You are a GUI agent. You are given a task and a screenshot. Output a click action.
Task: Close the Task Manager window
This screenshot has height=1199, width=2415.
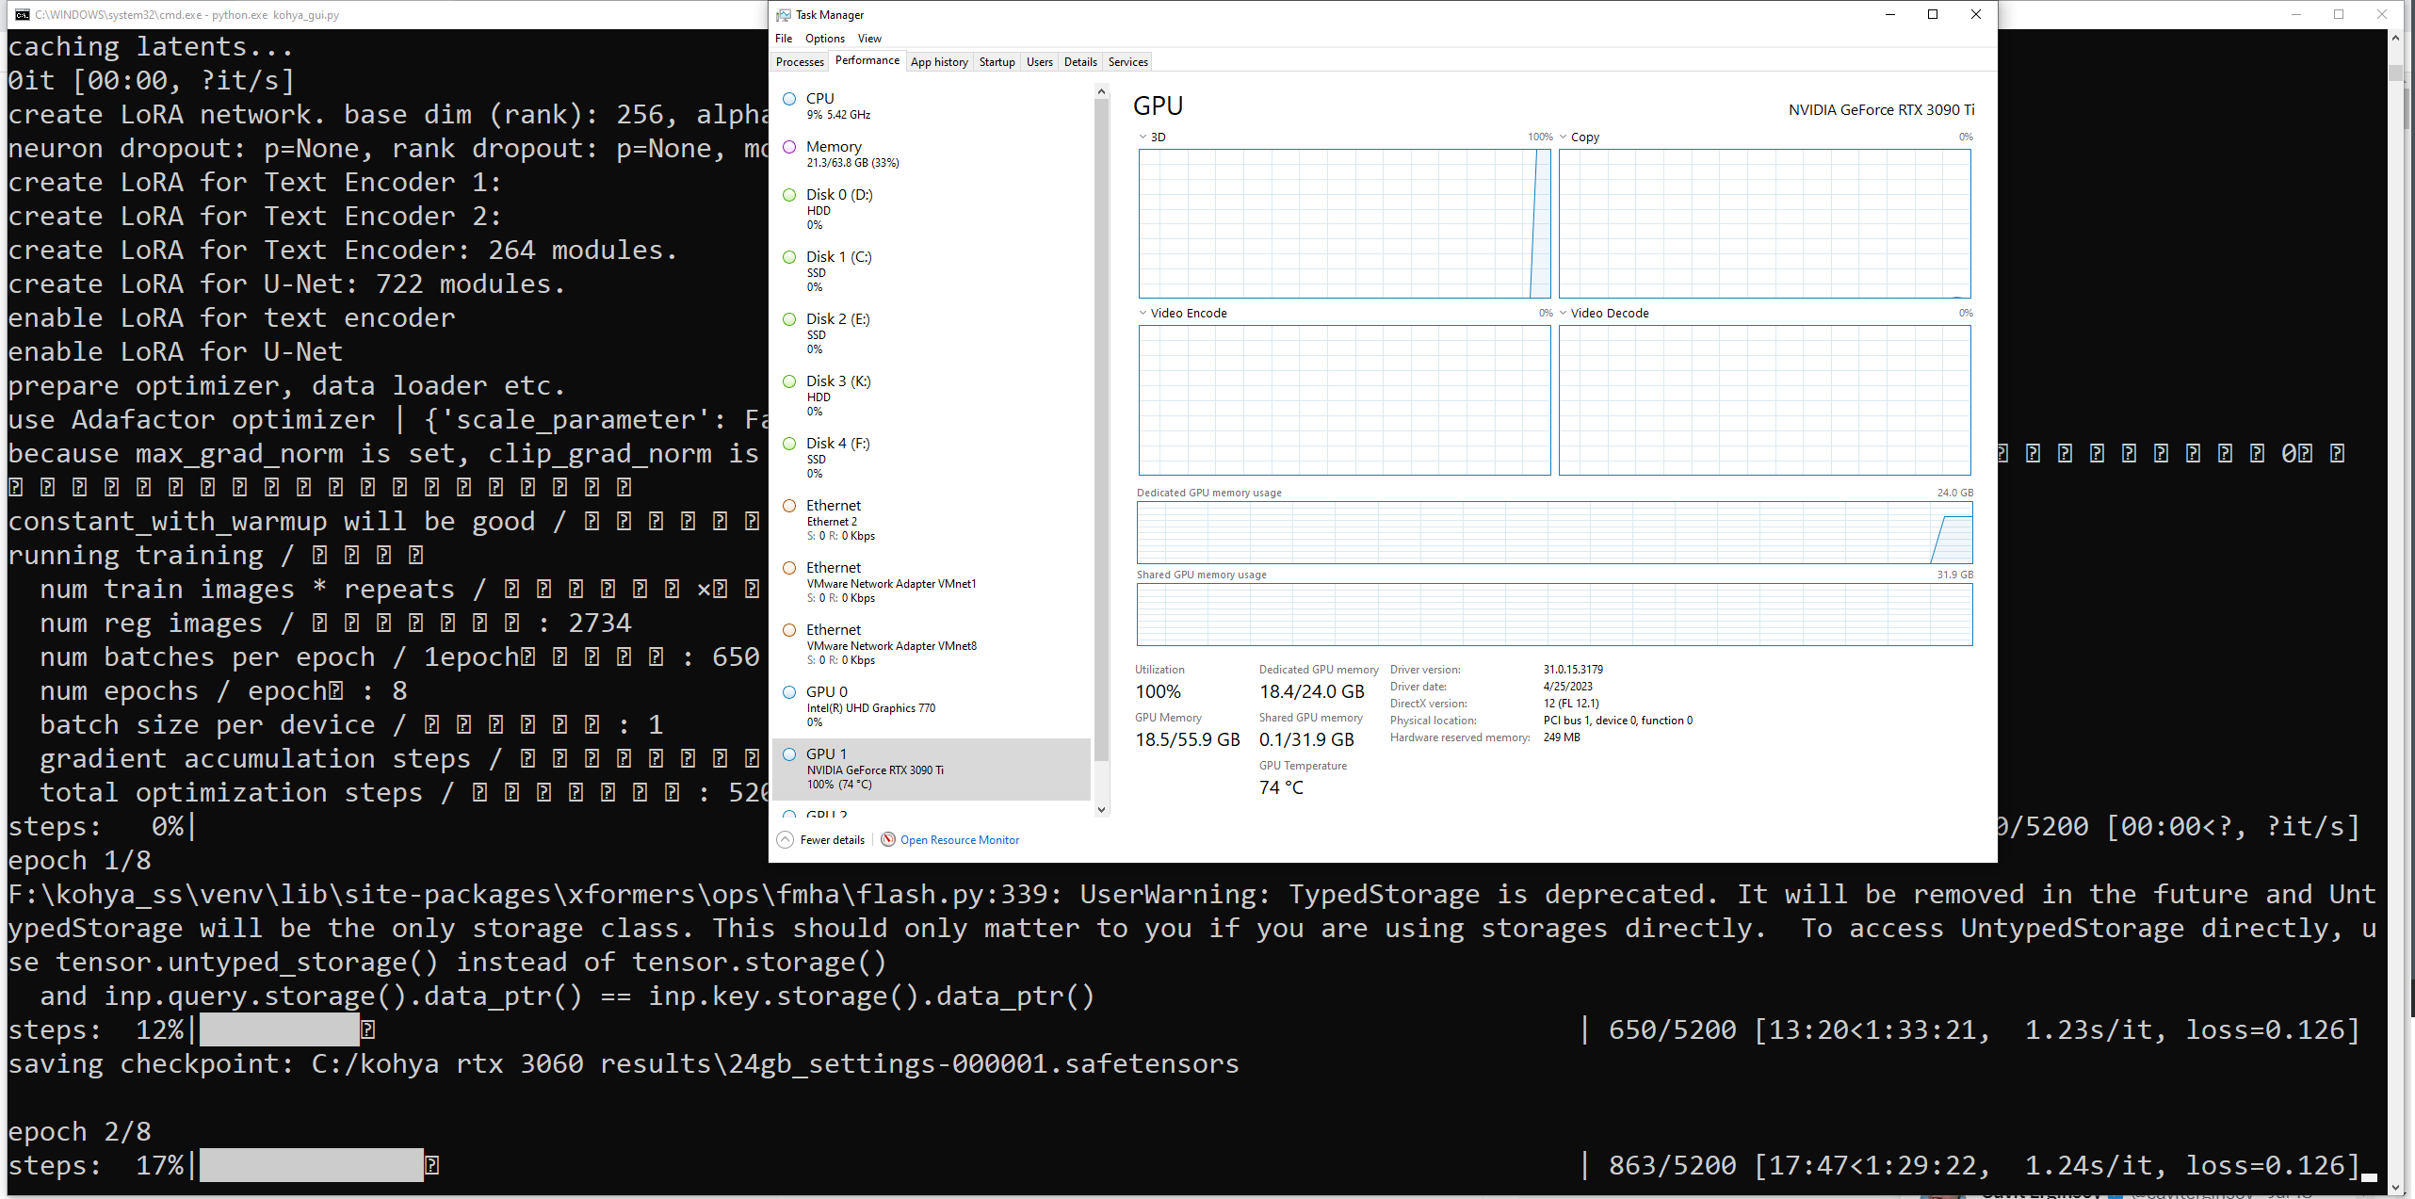click(x=1976, y=14)
